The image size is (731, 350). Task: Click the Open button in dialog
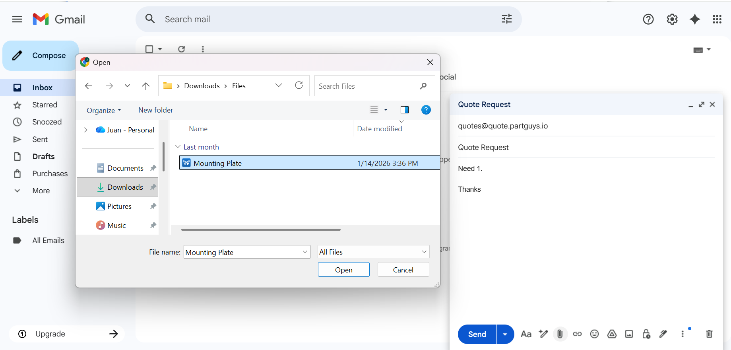click(344, 270)
